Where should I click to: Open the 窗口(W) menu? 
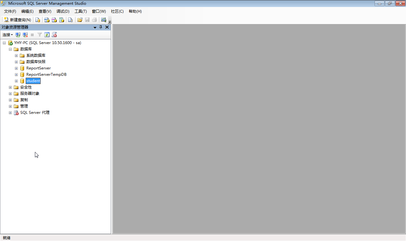tap(99, 11)
